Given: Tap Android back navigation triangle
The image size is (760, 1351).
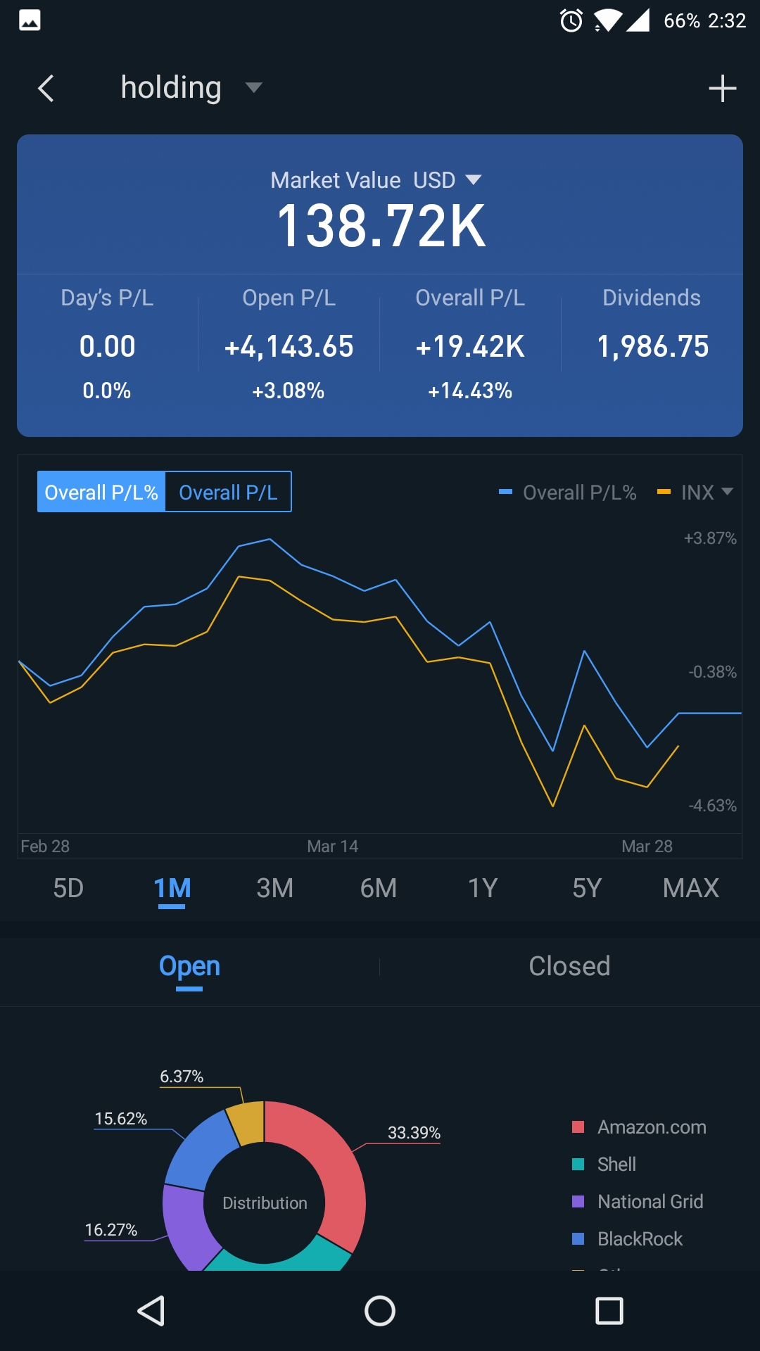Looking at the screenshot, I should [151, 1311].
